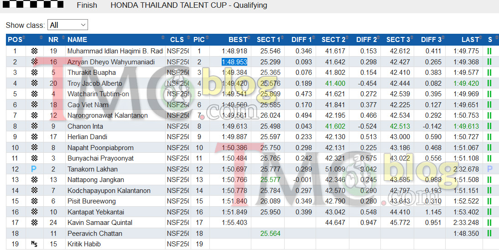499x250 pixels.
Task: Click best time 1:48.918
Action: (x=234, y=51)
